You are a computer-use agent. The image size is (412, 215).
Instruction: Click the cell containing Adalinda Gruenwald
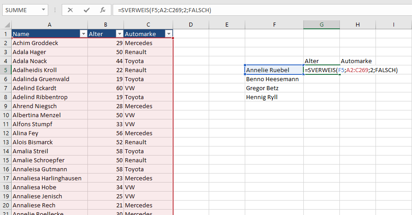50,79
